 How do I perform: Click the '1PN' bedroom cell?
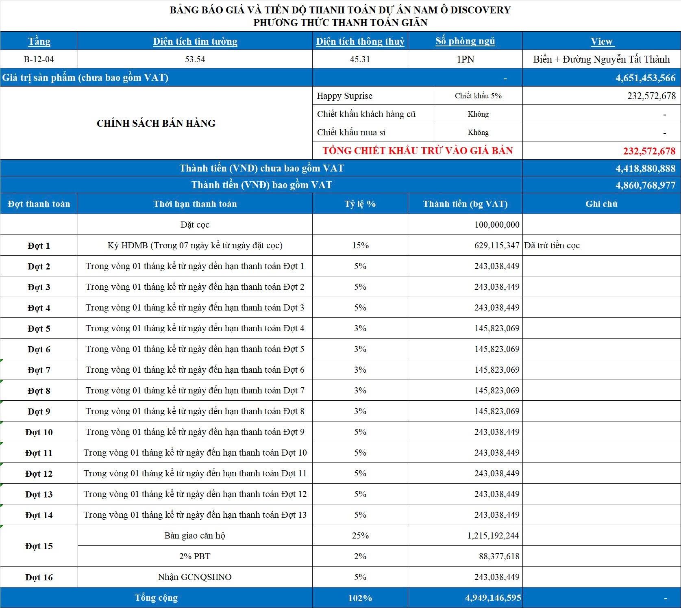click(465, 59)
